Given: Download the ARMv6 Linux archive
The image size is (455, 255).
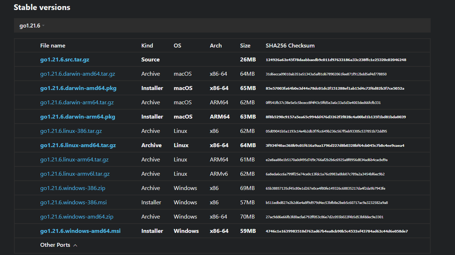Looking at the screenshot, I should click(74, 174).
